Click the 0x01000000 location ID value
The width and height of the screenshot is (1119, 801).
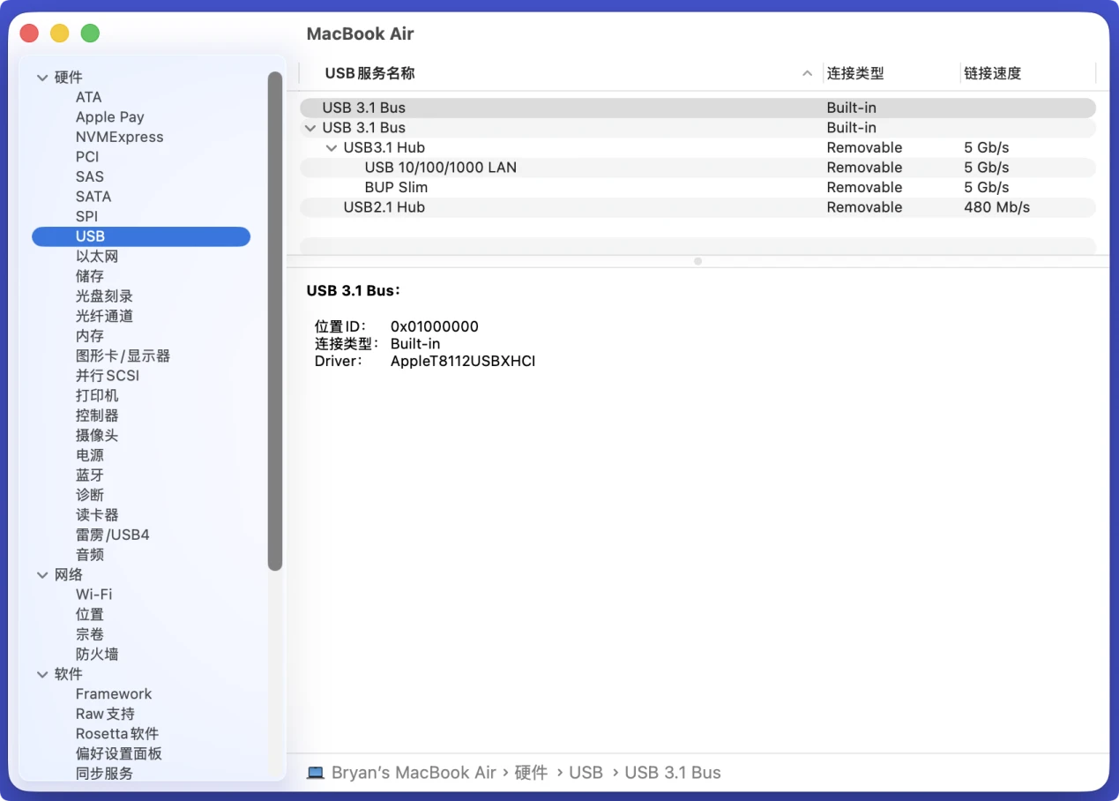coord(435,327)
